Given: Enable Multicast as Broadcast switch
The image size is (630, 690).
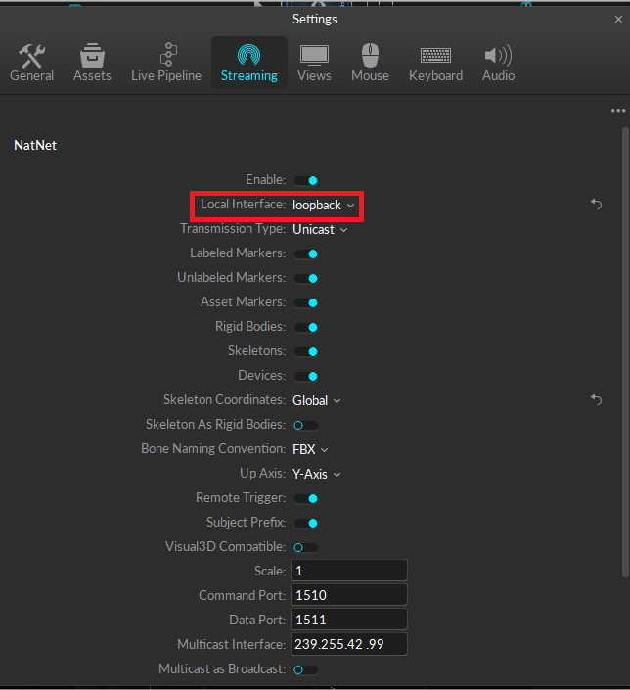Looking at the screenshot, I should [306, 669].
